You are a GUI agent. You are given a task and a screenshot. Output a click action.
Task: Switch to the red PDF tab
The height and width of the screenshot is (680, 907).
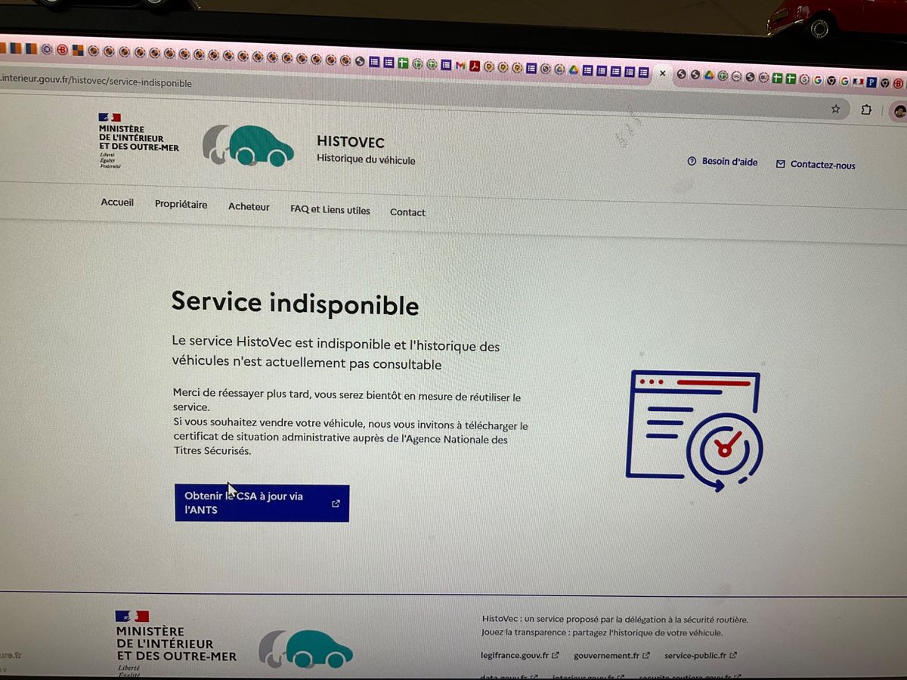tap(475, 66)
